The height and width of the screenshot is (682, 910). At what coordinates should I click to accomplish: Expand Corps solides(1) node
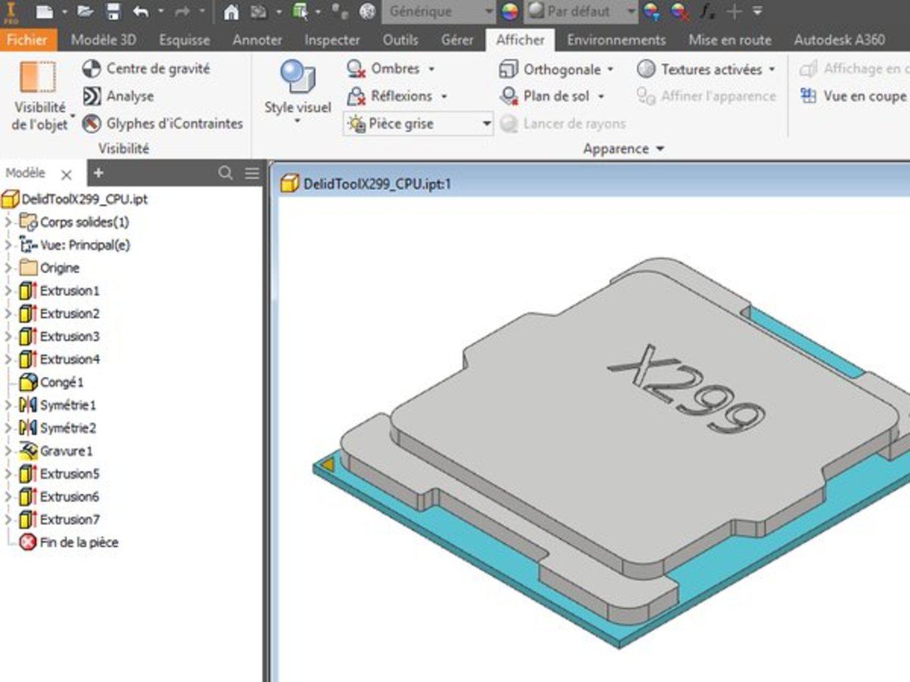click(x=8, y=222)
